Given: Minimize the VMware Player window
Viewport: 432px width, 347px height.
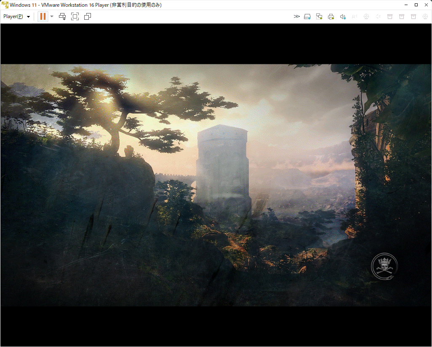Looking at the screenshot, I should tap(406, 5).
